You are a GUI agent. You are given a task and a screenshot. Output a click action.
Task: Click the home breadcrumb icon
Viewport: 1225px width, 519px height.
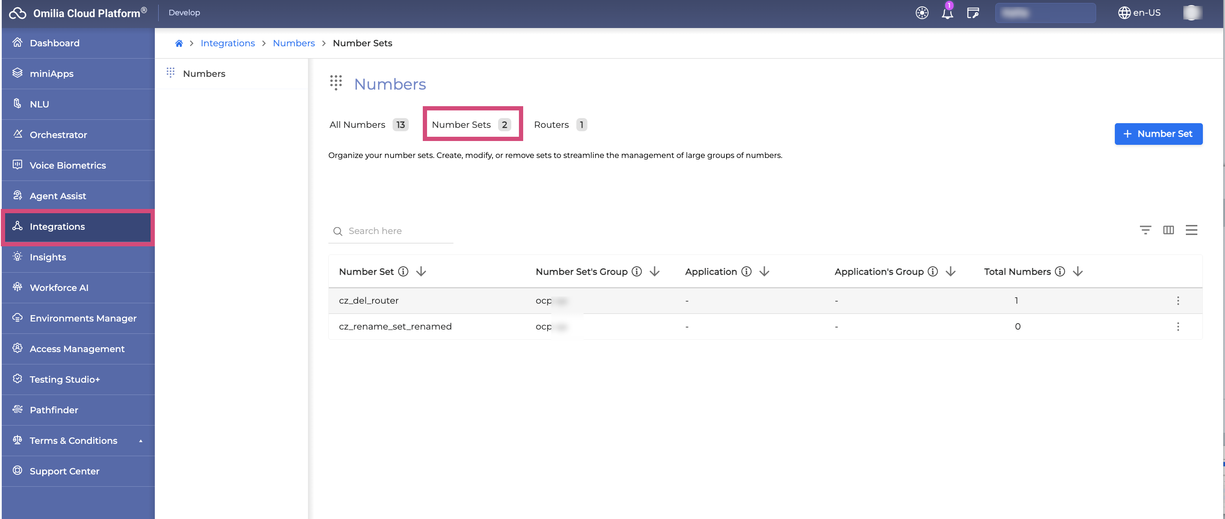[179, 43]
